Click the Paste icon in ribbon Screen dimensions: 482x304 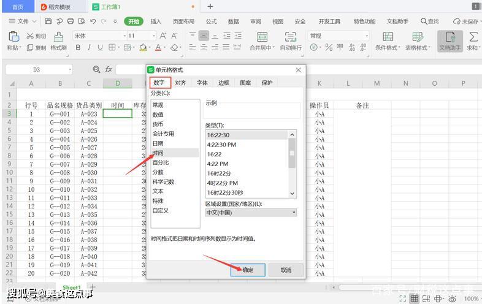point(13,37)
